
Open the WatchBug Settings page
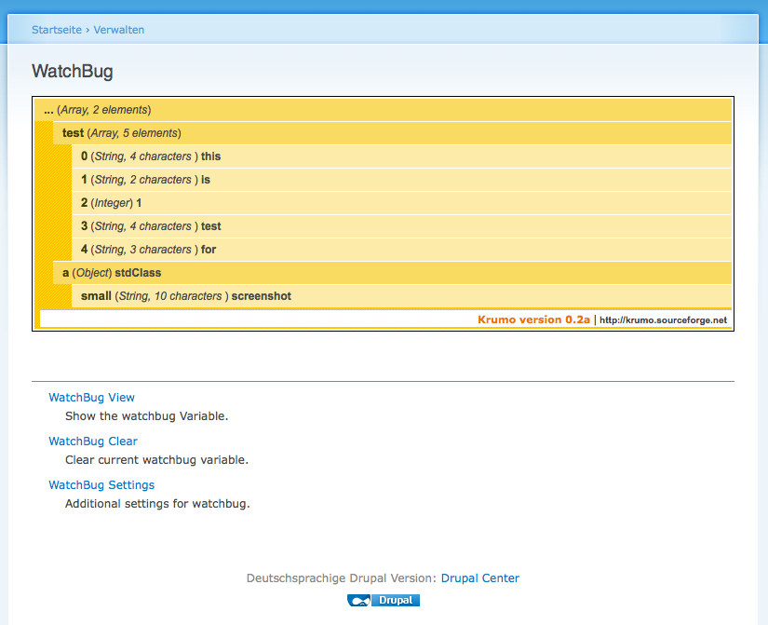[101, 484]
